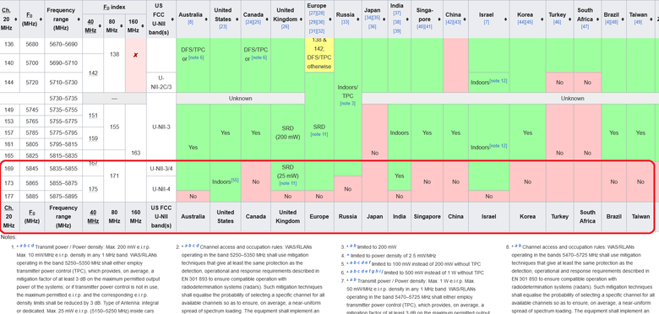Select frequency 5845 cell
This screenshot has height=314, width=659.
tap(32, 168)
